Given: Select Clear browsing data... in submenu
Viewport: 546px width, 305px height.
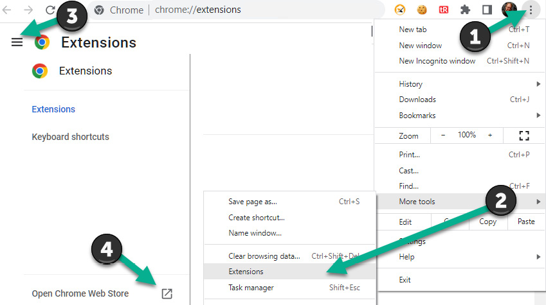Looking at the screenshot, I should click(290, 256).
